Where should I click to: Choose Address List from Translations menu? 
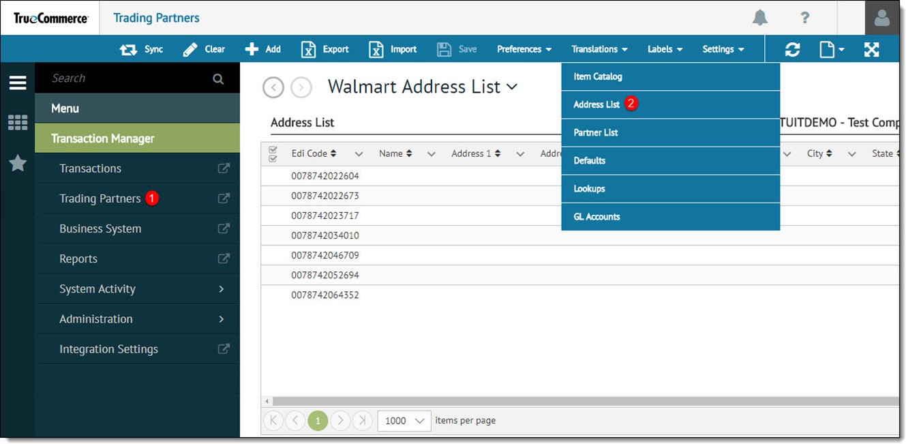[x=671, y=104]
